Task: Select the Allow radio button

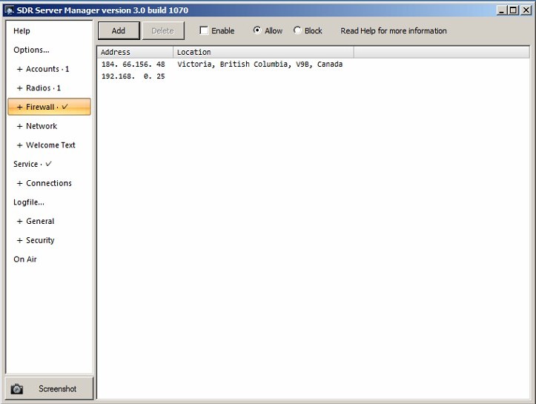Action: [257, 30]
